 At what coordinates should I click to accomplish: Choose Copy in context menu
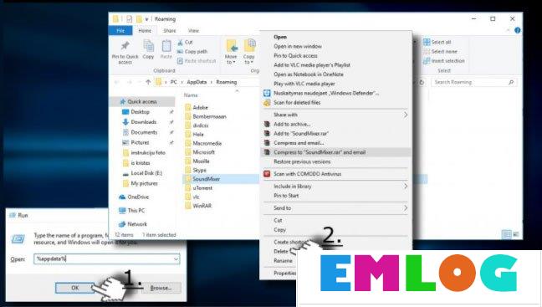279,229
